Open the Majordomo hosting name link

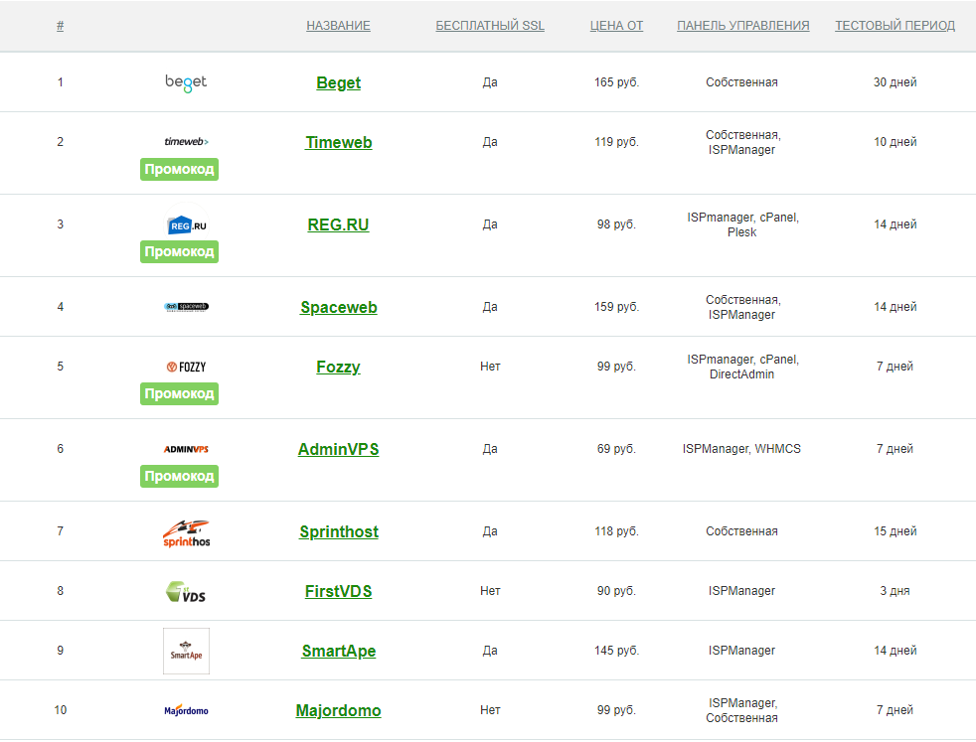pyautogui.click(x=338, y=711)
